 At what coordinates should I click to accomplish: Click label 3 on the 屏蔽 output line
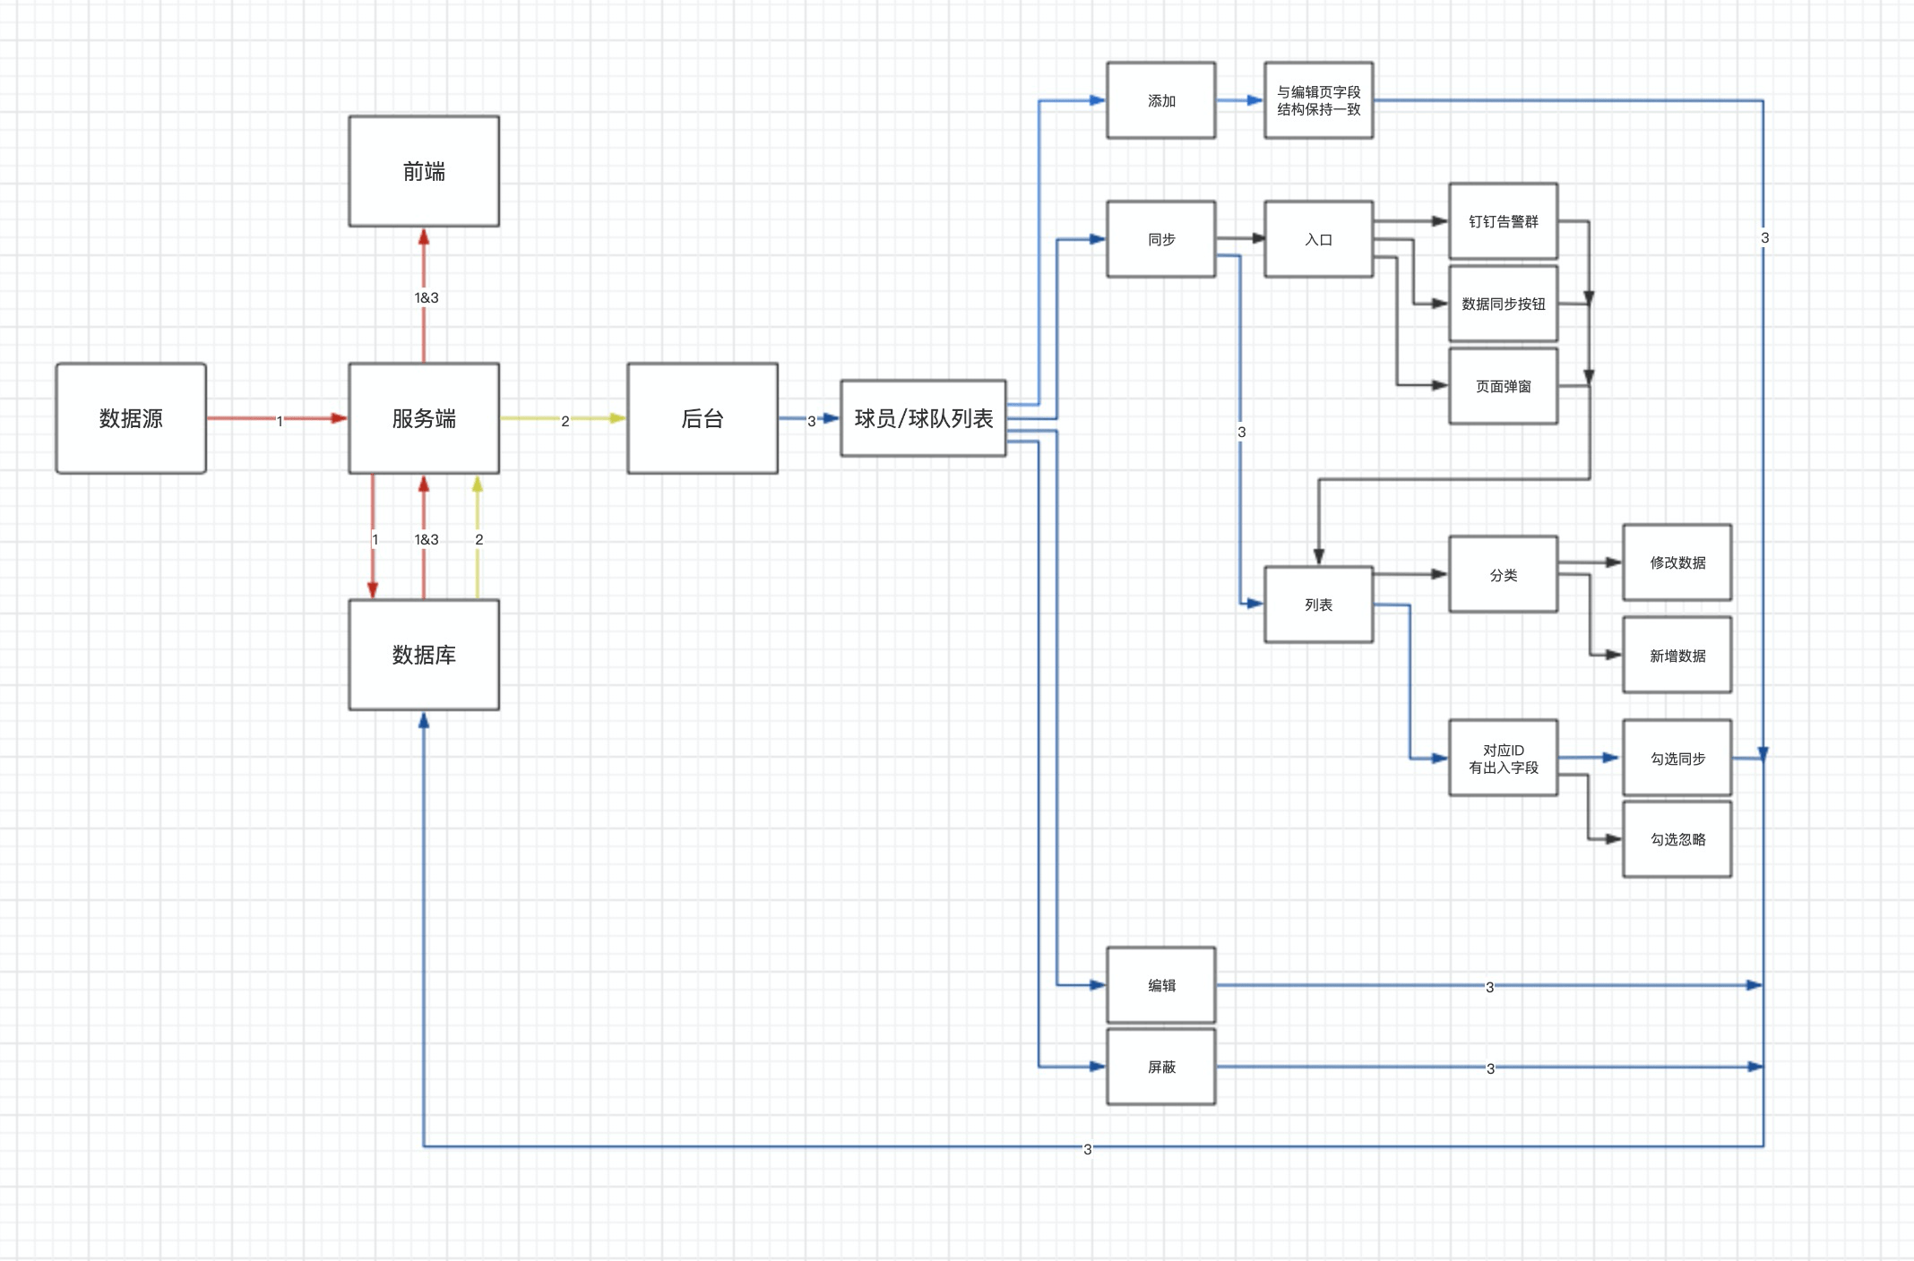point(1491,1068)
